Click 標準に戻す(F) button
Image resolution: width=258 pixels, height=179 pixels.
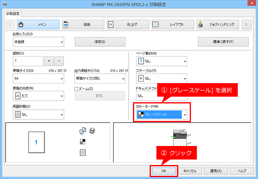click(223, 42)
